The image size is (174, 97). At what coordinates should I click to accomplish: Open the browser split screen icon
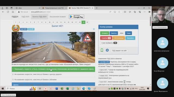pos(125,12)
